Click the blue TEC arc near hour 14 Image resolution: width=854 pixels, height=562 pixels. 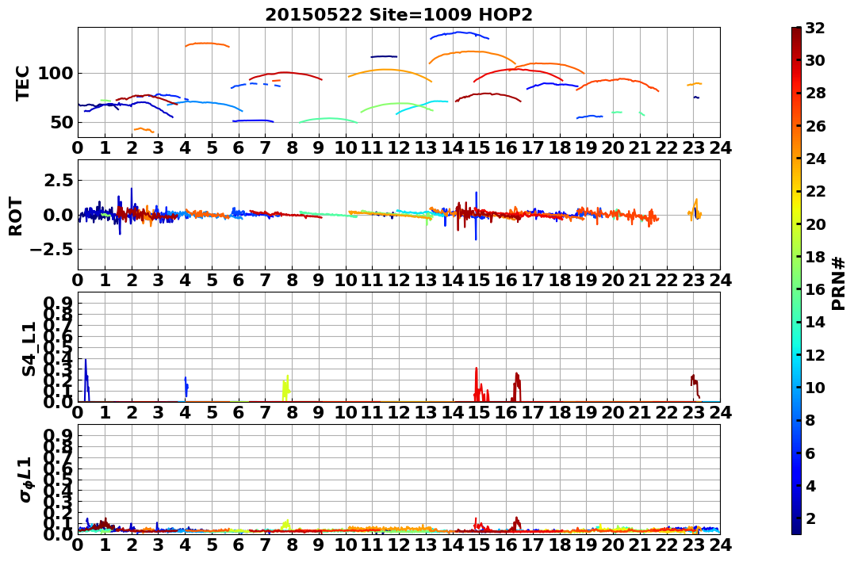pyautogui.click(x=458, y=34)
